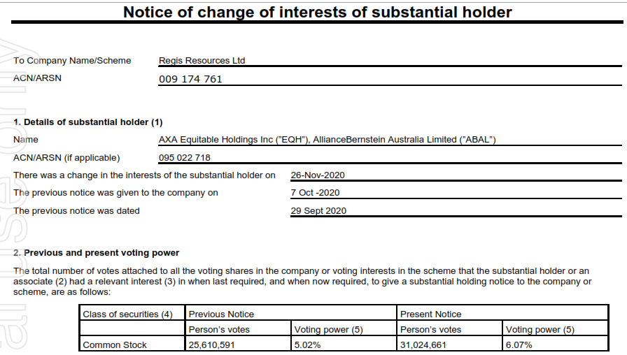Screen dimensions: 627x355
Task: Click the company name Regis Resources Ltd
Action: click(x=202, y=61)
